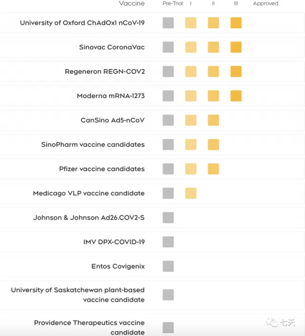Select the Moderna mRNA-1273 row label
Image resolution: width=305 pixels, height=336 pixels.
point(111,96)
